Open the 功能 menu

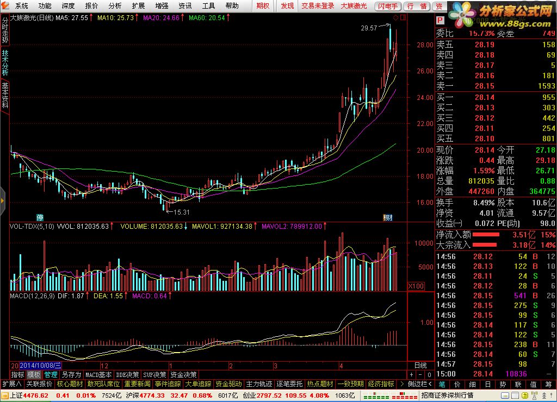[45, 5]
